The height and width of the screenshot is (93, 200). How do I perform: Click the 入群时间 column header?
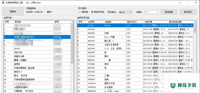pyautogui.click(x=155, y=22)
